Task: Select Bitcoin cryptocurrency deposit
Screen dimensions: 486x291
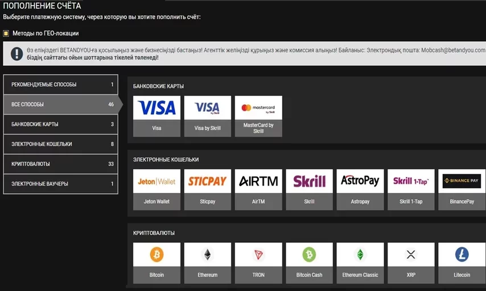Action: point(156,263)
